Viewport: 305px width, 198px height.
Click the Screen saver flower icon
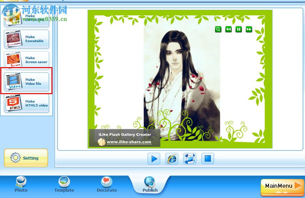(14, 60)
